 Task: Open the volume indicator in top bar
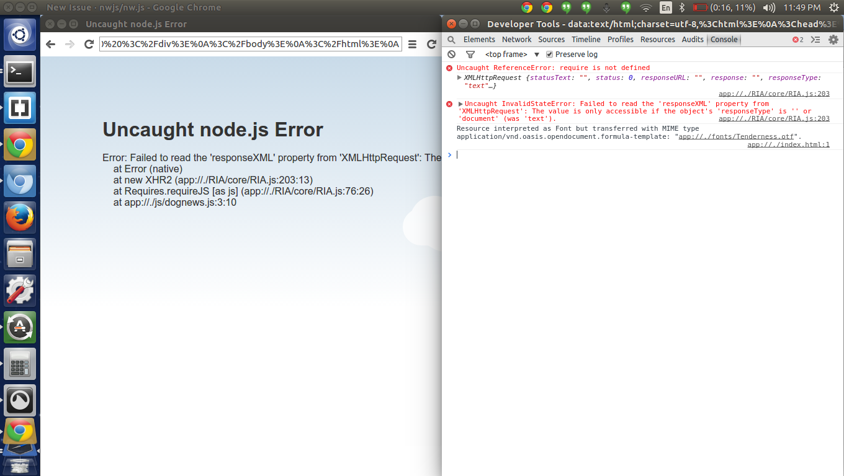click(769, 7)
